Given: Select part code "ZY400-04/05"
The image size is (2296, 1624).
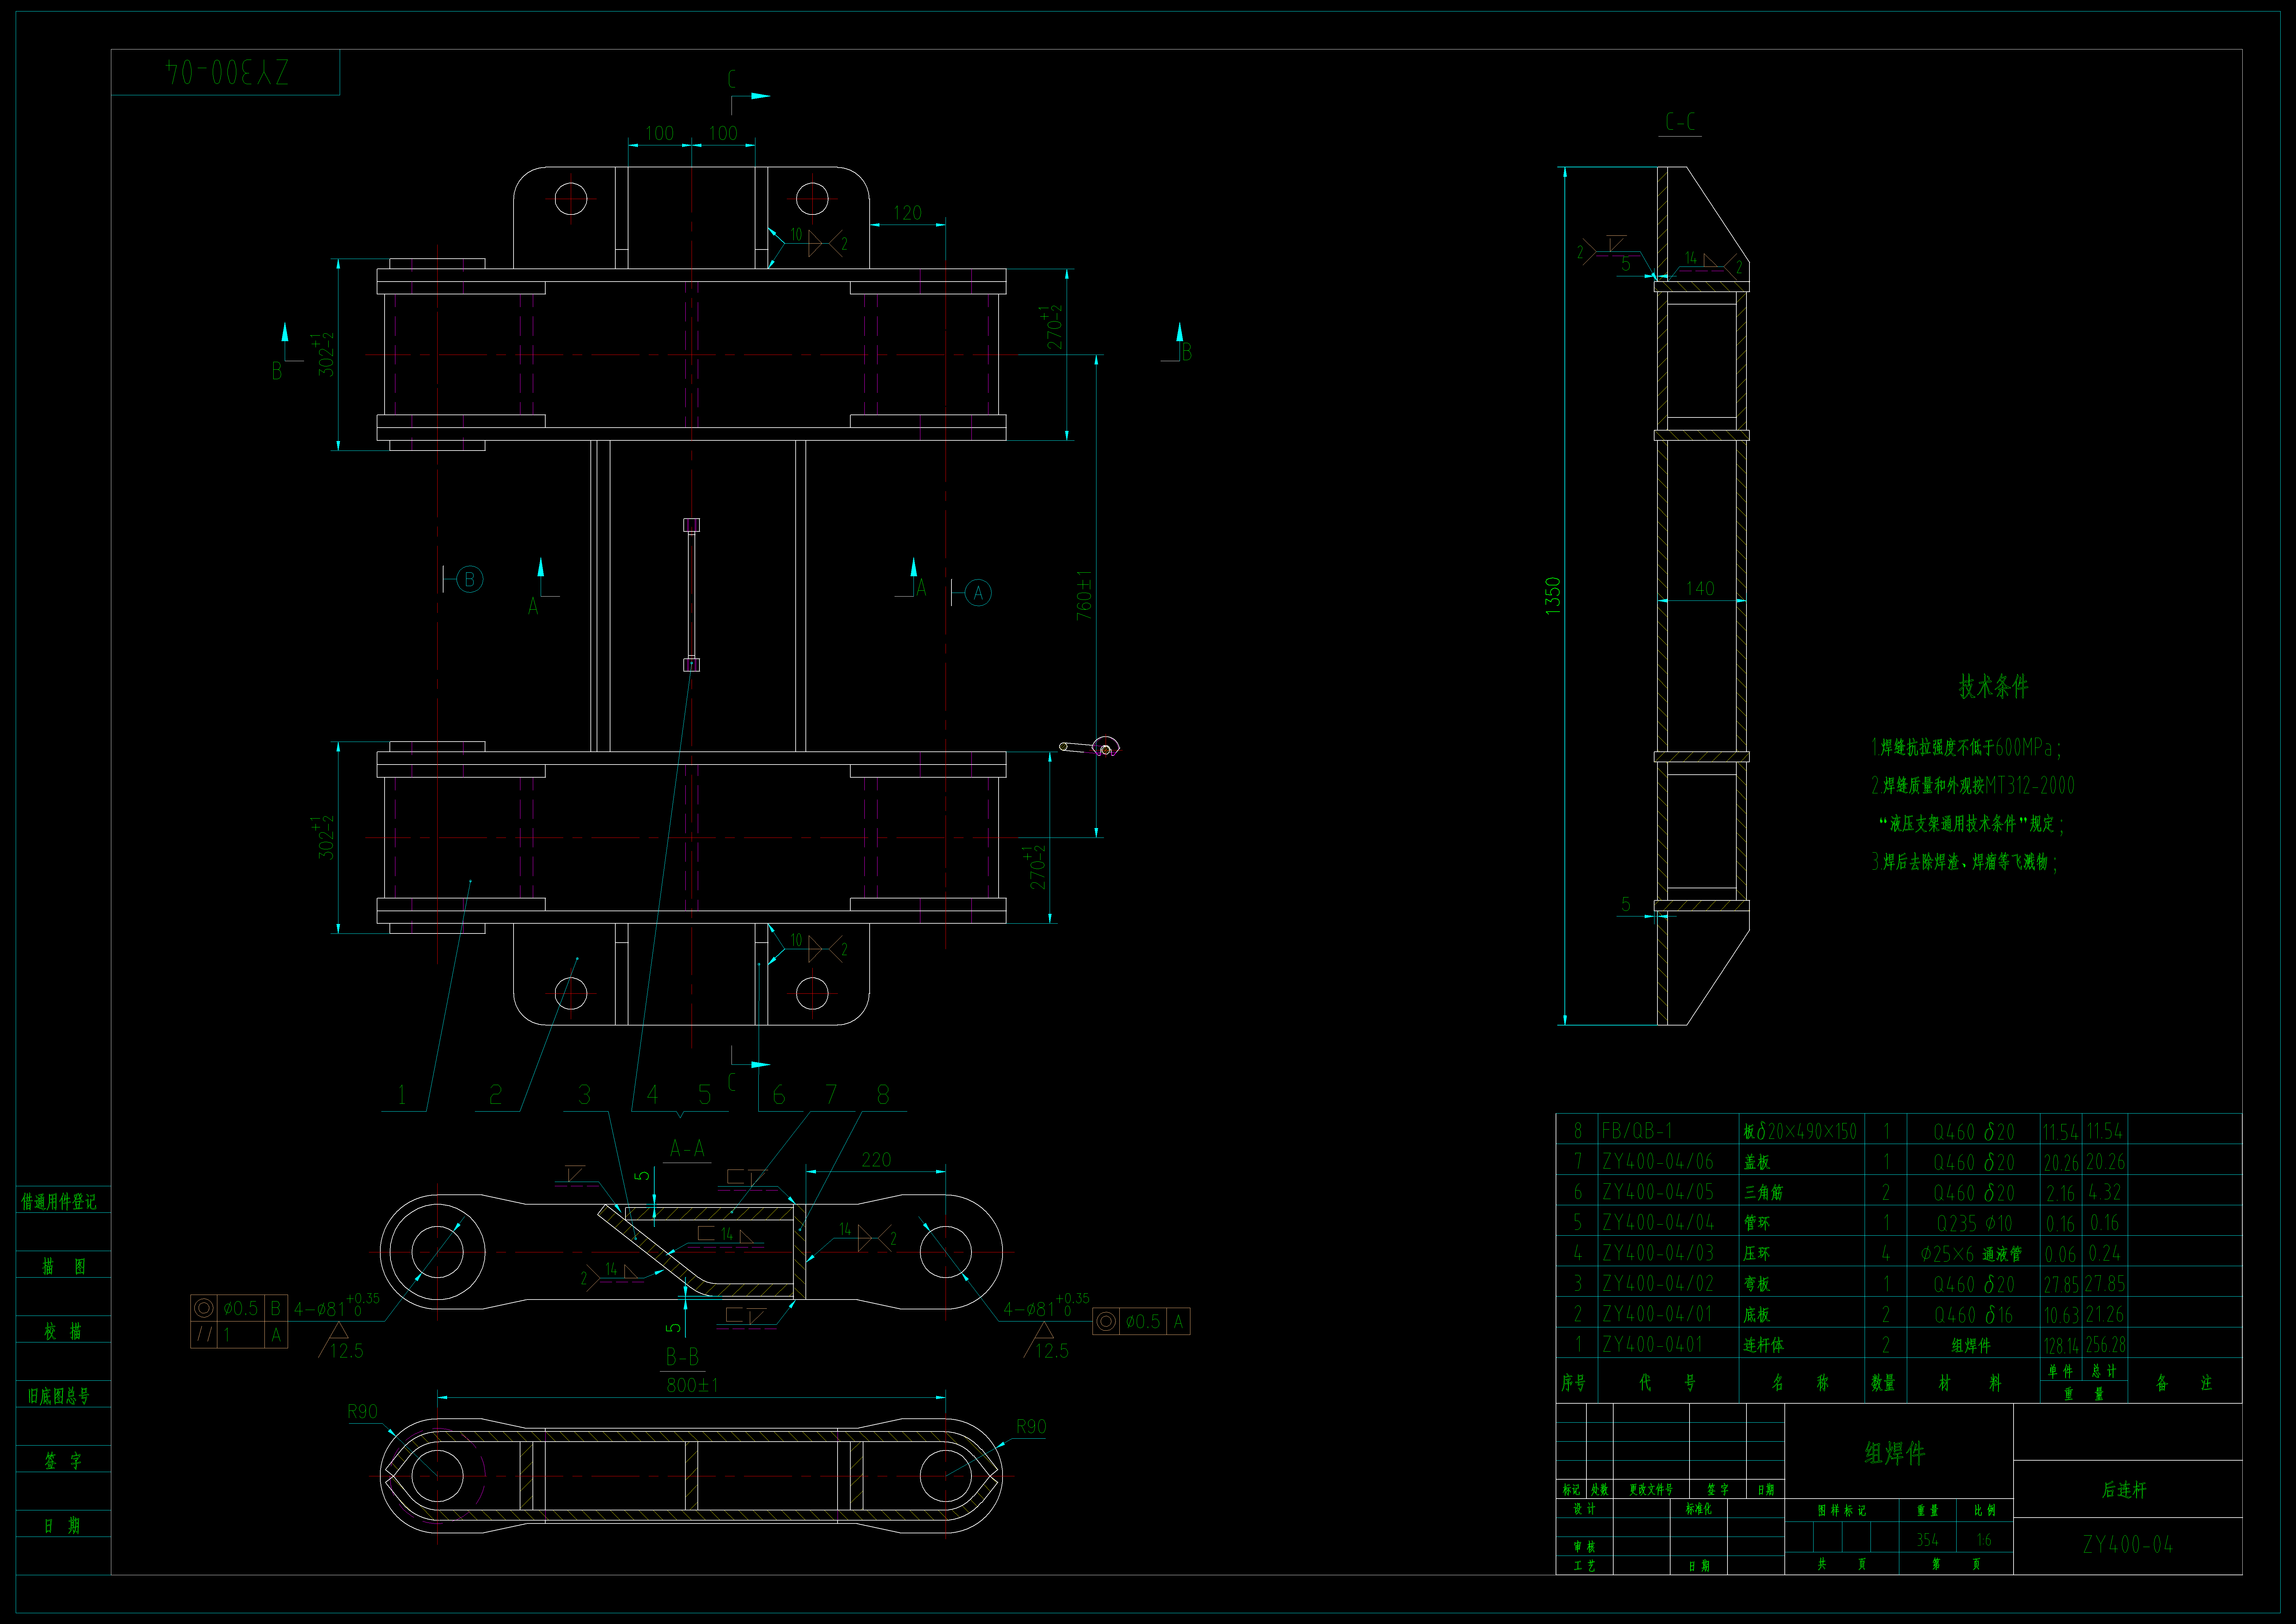Looking at the screenshot, I should pos(1658,1192).
